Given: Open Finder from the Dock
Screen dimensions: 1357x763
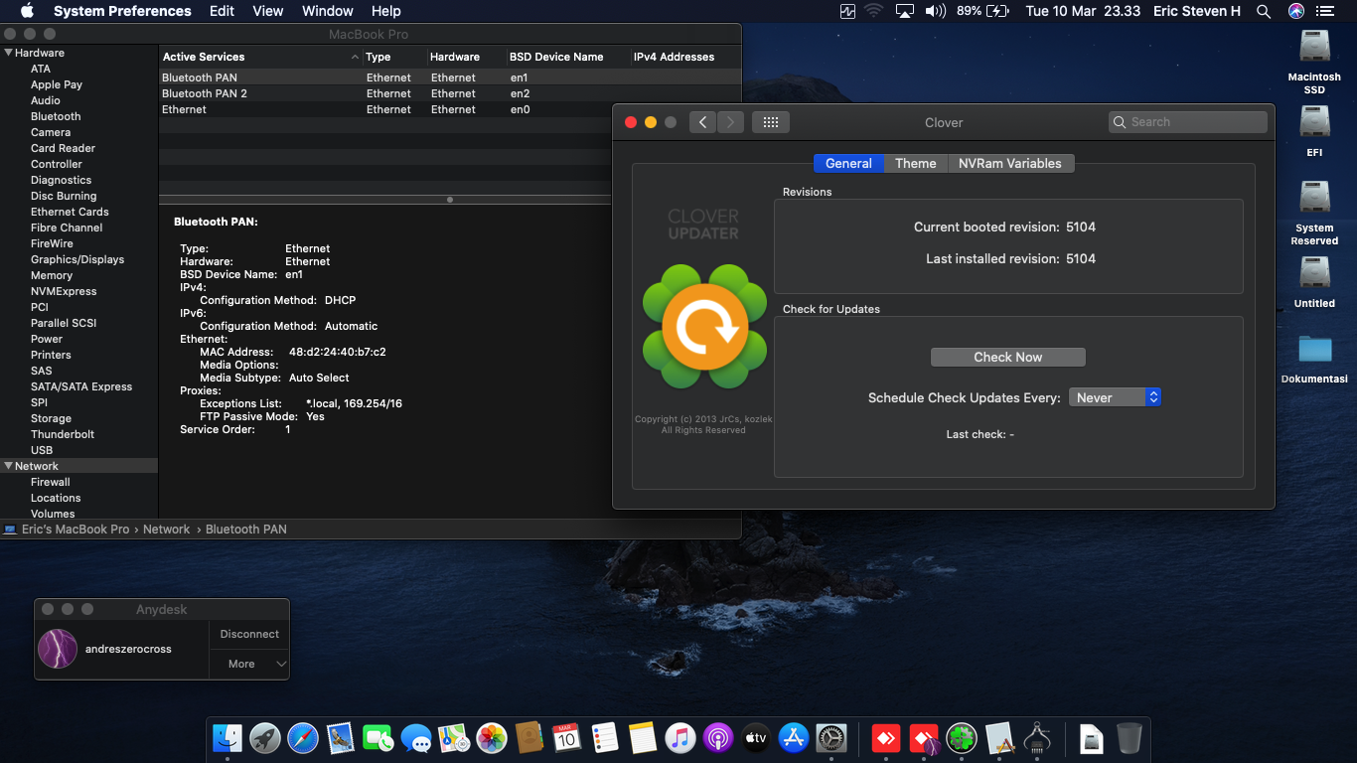Looking at the screenshot, I should click(x=227, y=738).
